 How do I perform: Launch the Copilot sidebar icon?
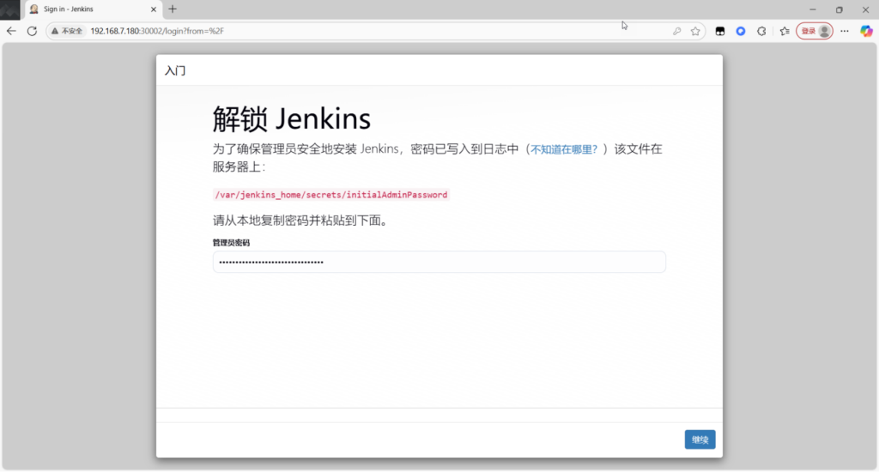click(x=866, y=31)
